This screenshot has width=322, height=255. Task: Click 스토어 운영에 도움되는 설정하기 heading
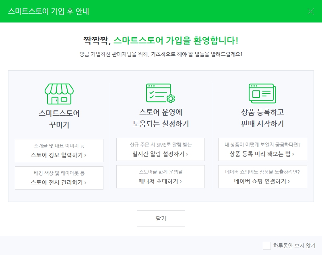coord(161,118)
